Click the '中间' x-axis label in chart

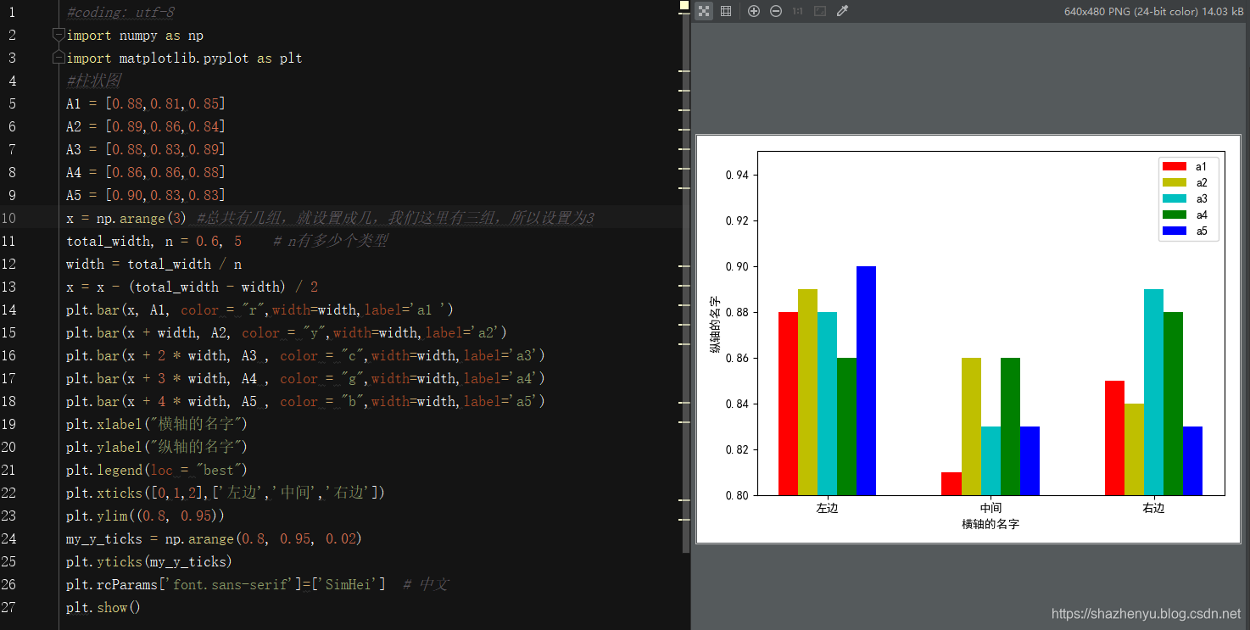(991, 509)
